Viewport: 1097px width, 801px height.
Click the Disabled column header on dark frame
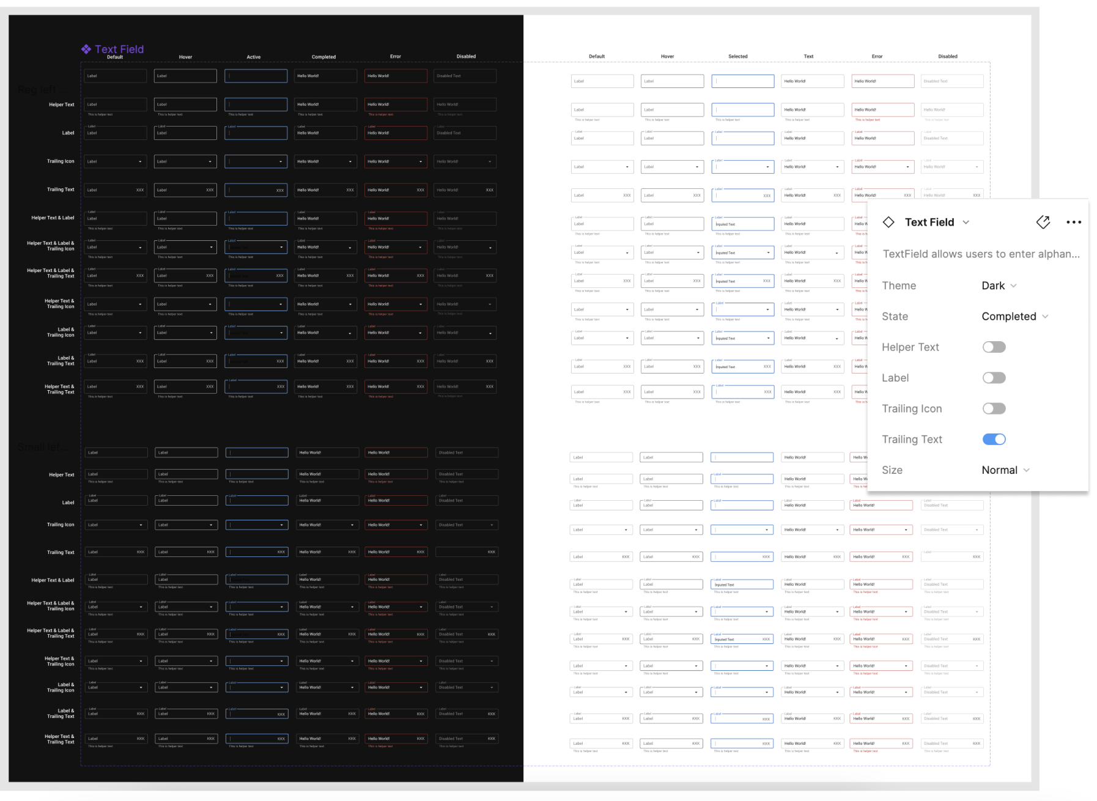466,56
